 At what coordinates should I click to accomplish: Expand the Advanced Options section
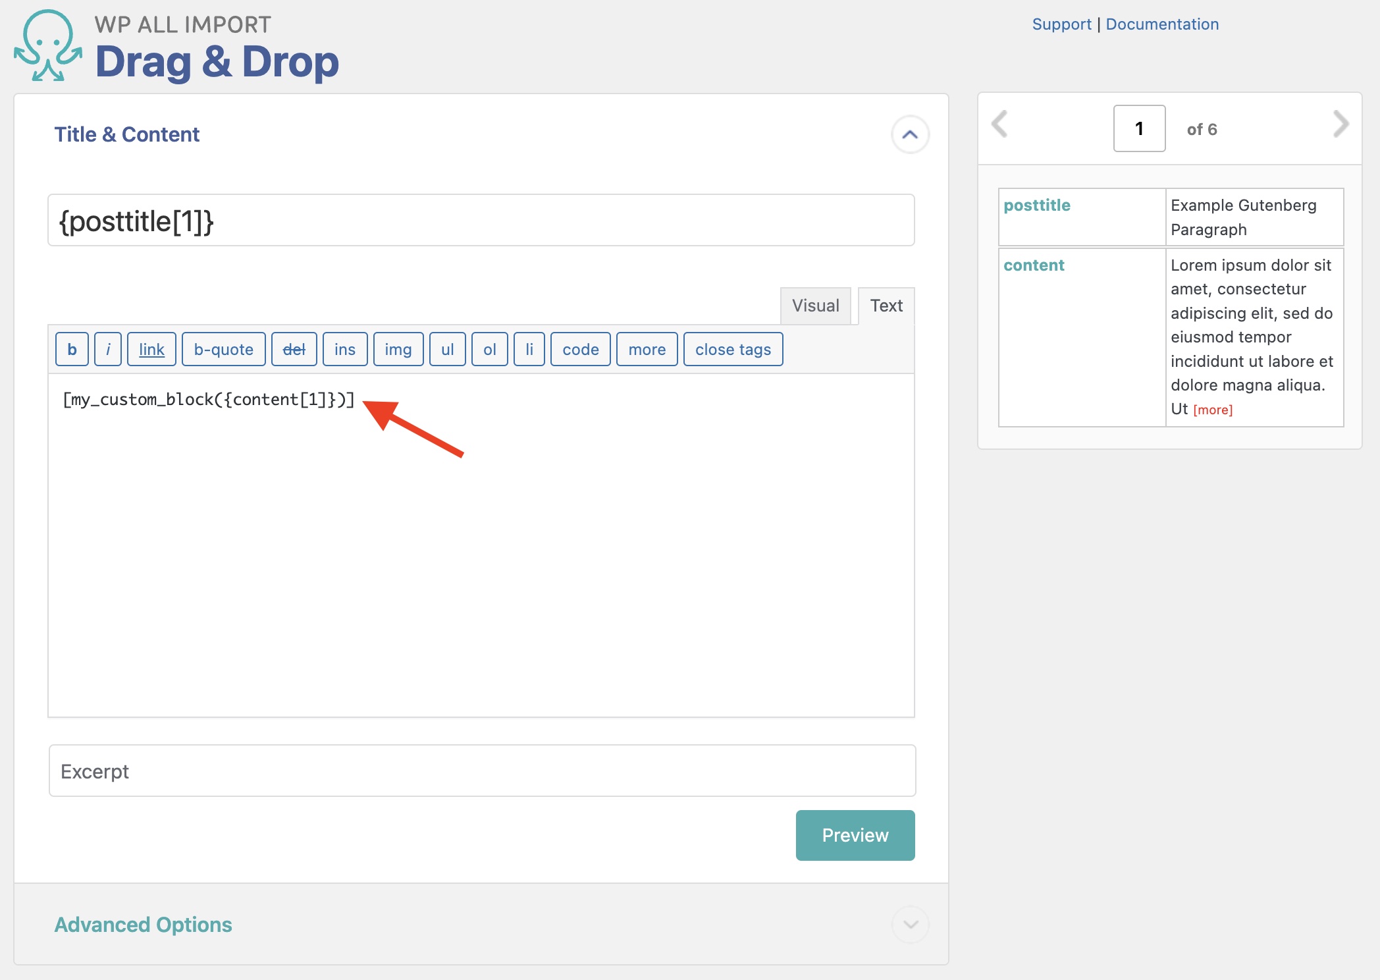coord(910,925)
